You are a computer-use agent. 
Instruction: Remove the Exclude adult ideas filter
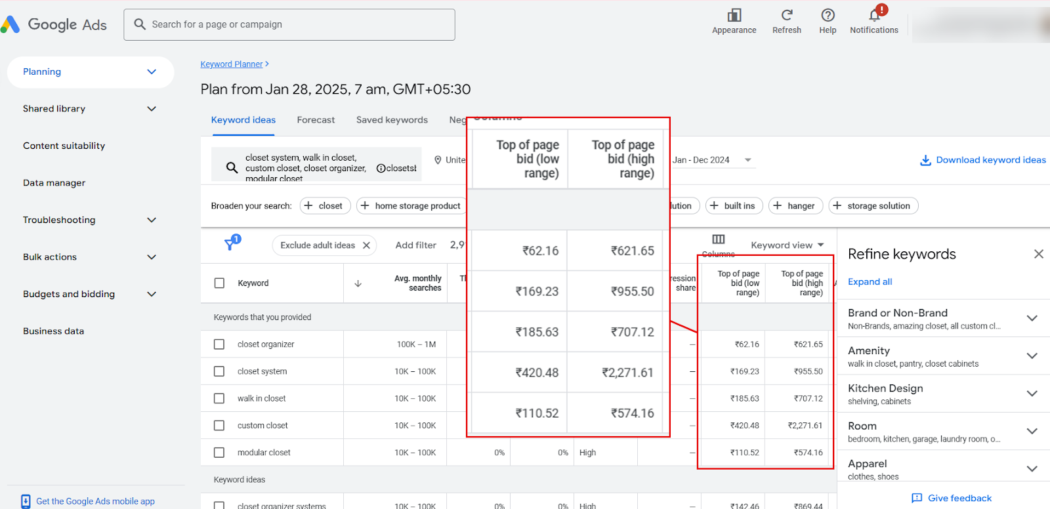(366, 245)
